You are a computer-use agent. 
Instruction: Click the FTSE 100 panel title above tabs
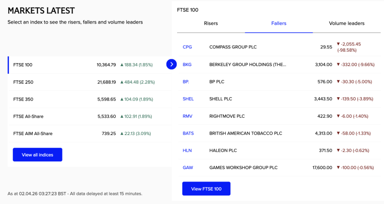[188, 10]
